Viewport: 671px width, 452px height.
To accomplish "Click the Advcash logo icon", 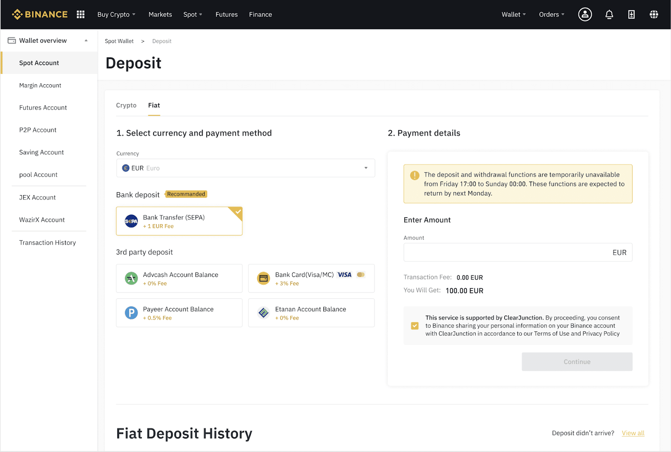I will coord(131,278).
